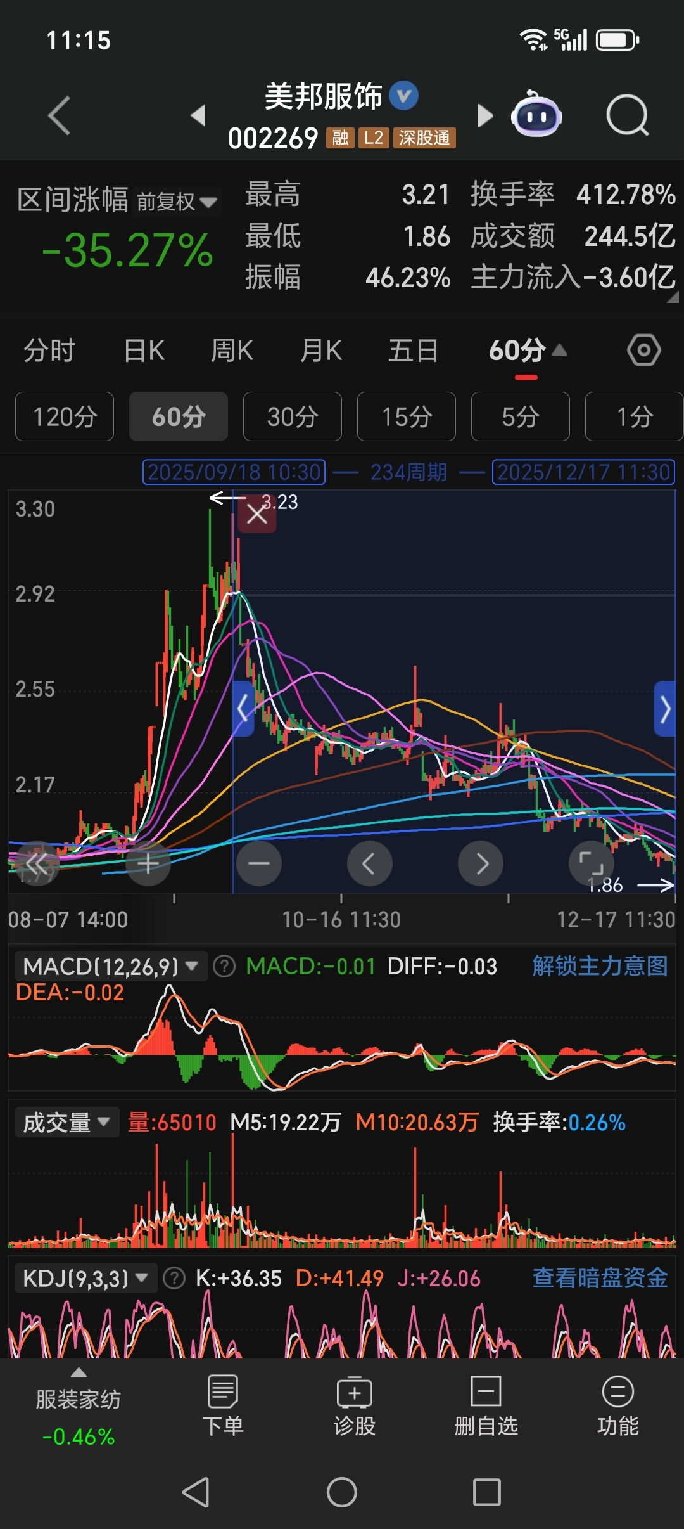Open 功能 functions menu
This screenshot has height=1529, width=684.
click(618, 1405)
